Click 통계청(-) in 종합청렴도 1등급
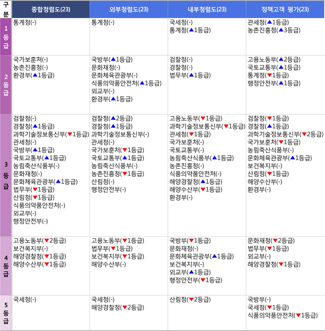 [25, 22]
